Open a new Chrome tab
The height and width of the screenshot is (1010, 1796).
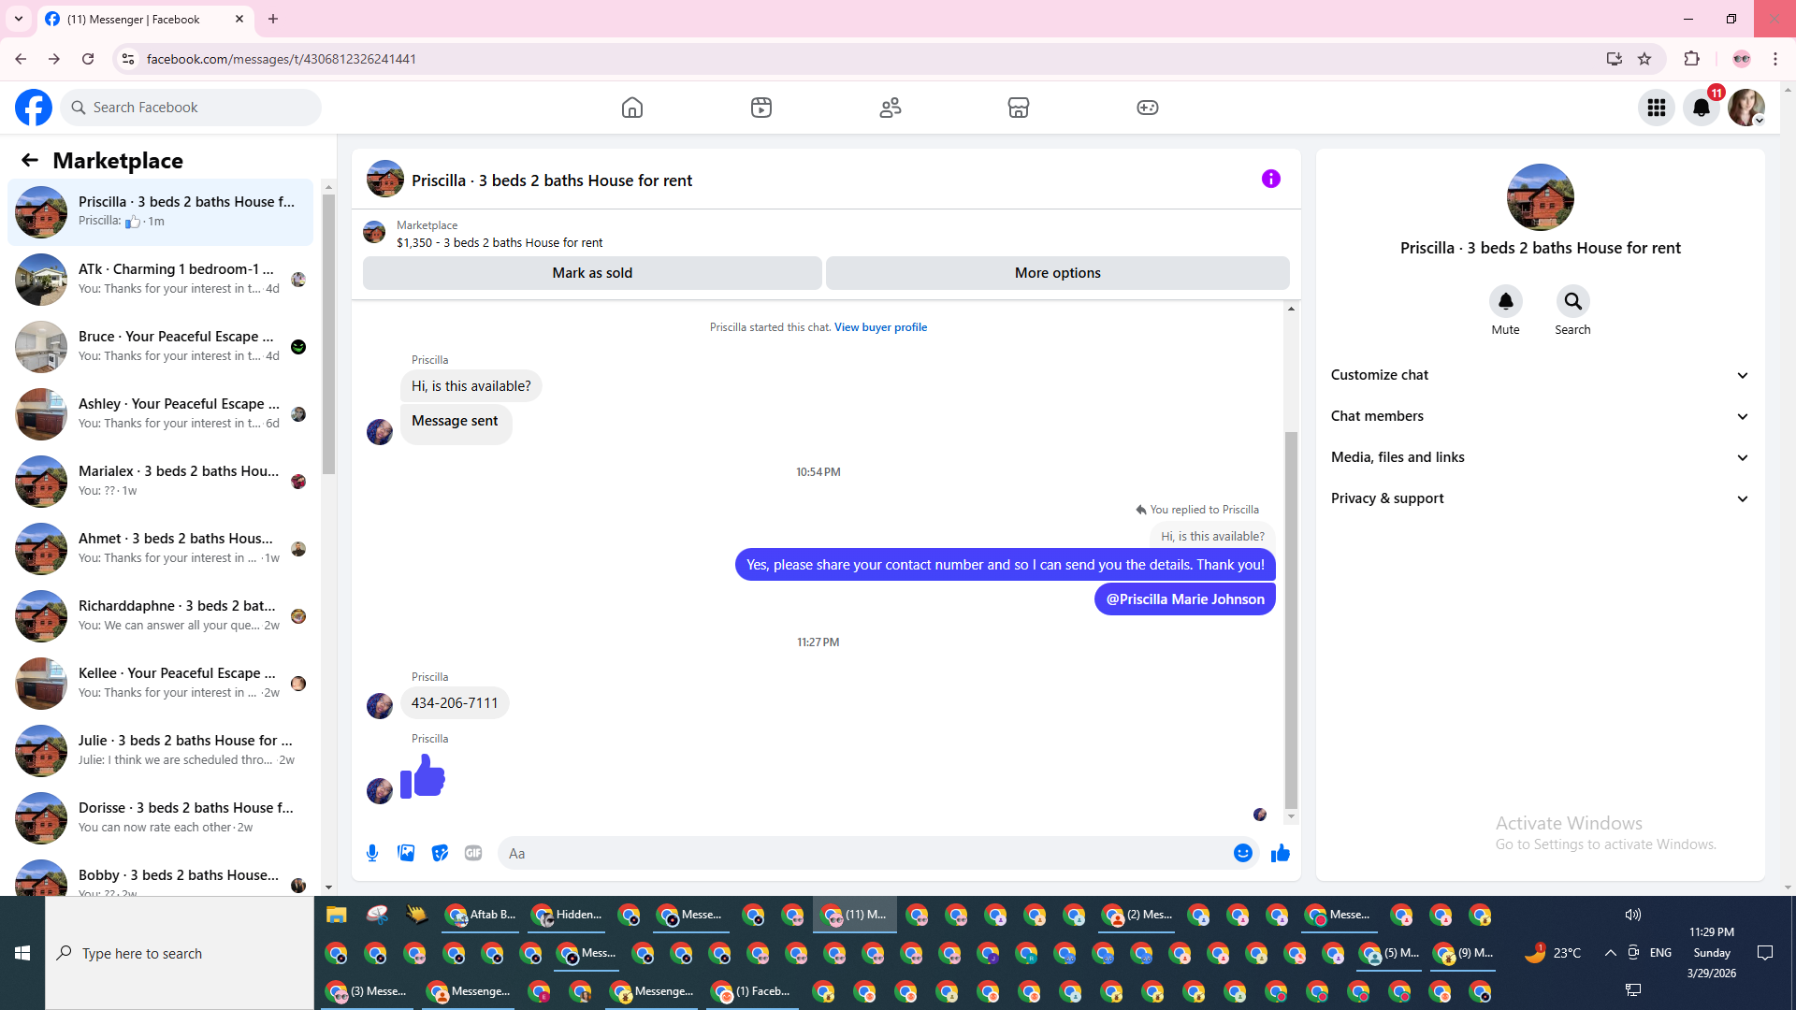pyautogui.click(x=273, y=19)
